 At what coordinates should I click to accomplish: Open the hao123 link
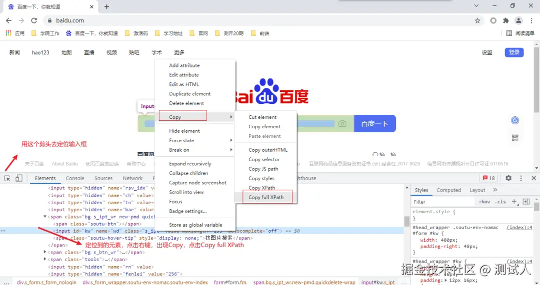point(40,52)
